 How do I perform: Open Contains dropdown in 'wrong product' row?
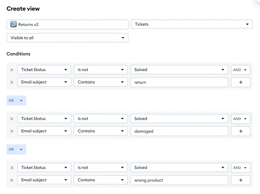point(101,180)
